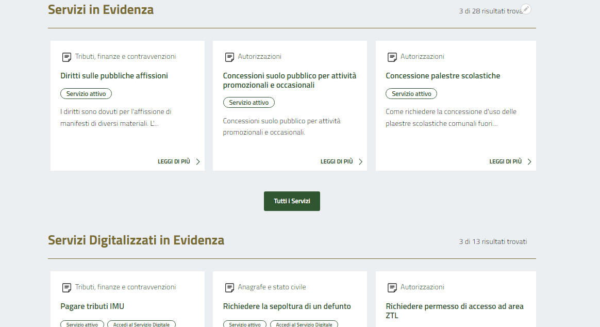Click arrow icon in Diritti sulle pubbliche affissioni card
The height and width of the screenshot is (327, 600).
tap(198, 161)
